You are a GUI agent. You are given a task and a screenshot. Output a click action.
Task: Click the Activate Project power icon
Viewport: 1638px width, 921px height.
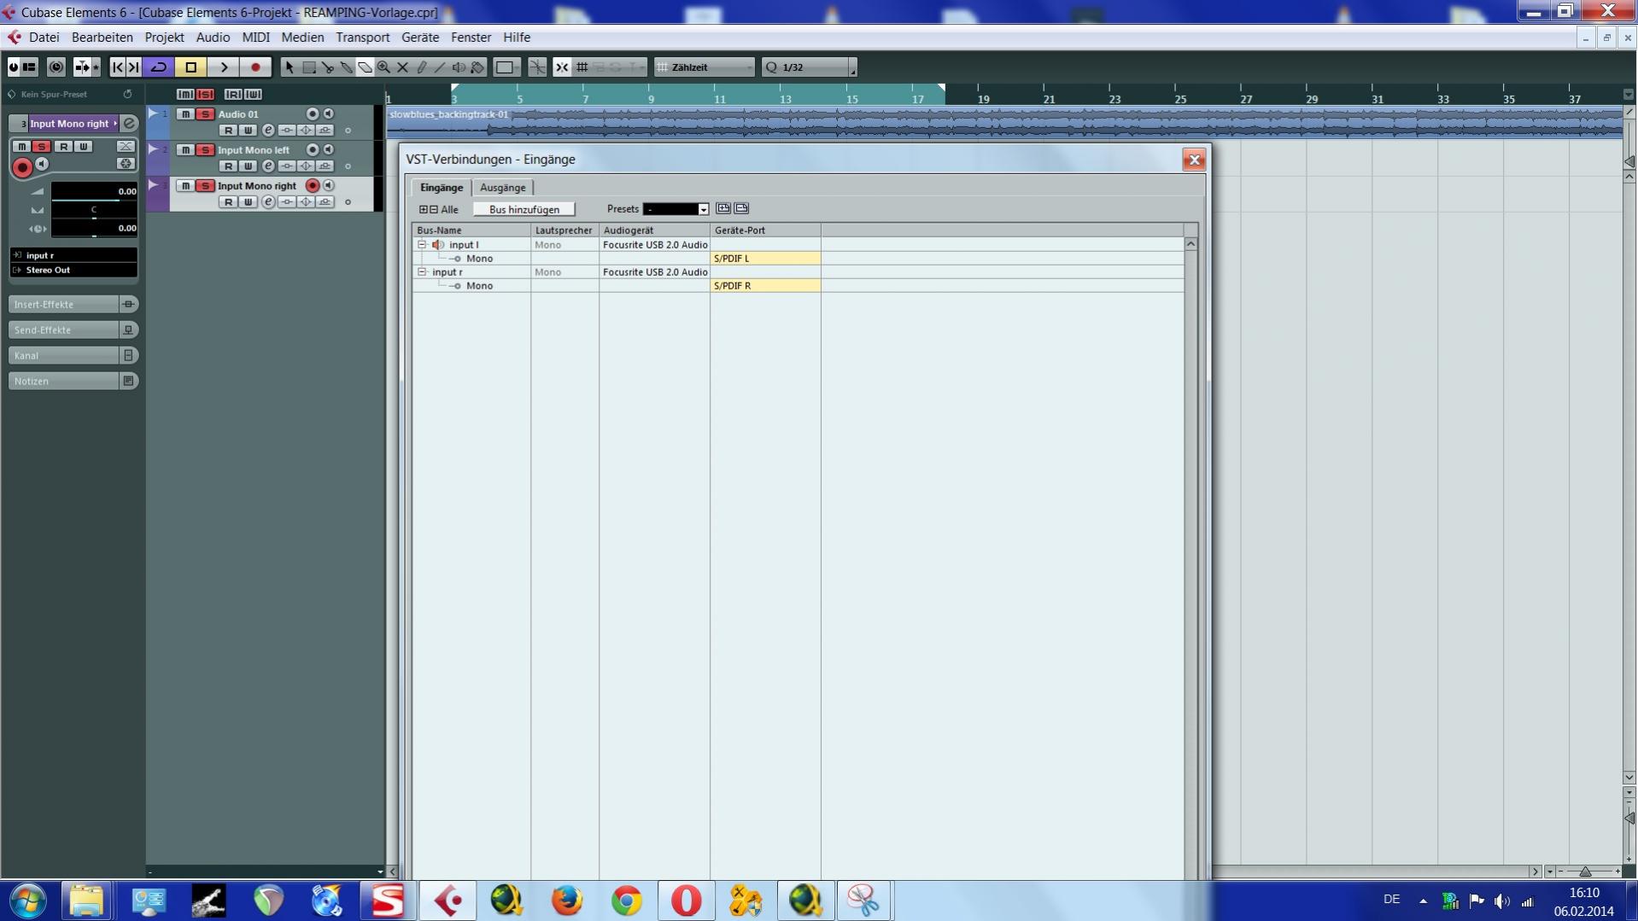tap(14, 67)
